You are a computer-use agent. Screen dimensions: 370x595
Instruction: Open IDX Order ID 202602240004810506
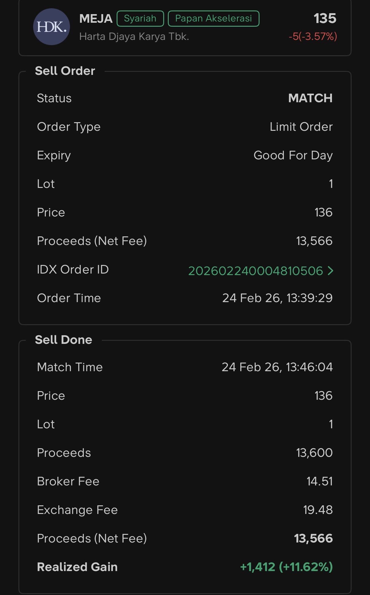[x=255, y=271]
